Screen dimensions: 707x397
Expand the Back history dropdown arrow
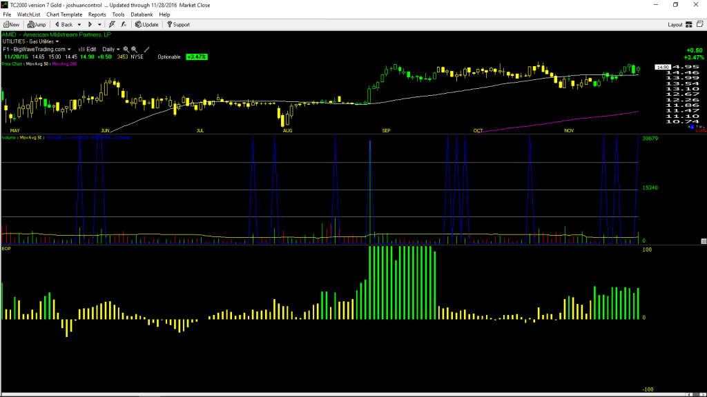(x=79, y=25)
